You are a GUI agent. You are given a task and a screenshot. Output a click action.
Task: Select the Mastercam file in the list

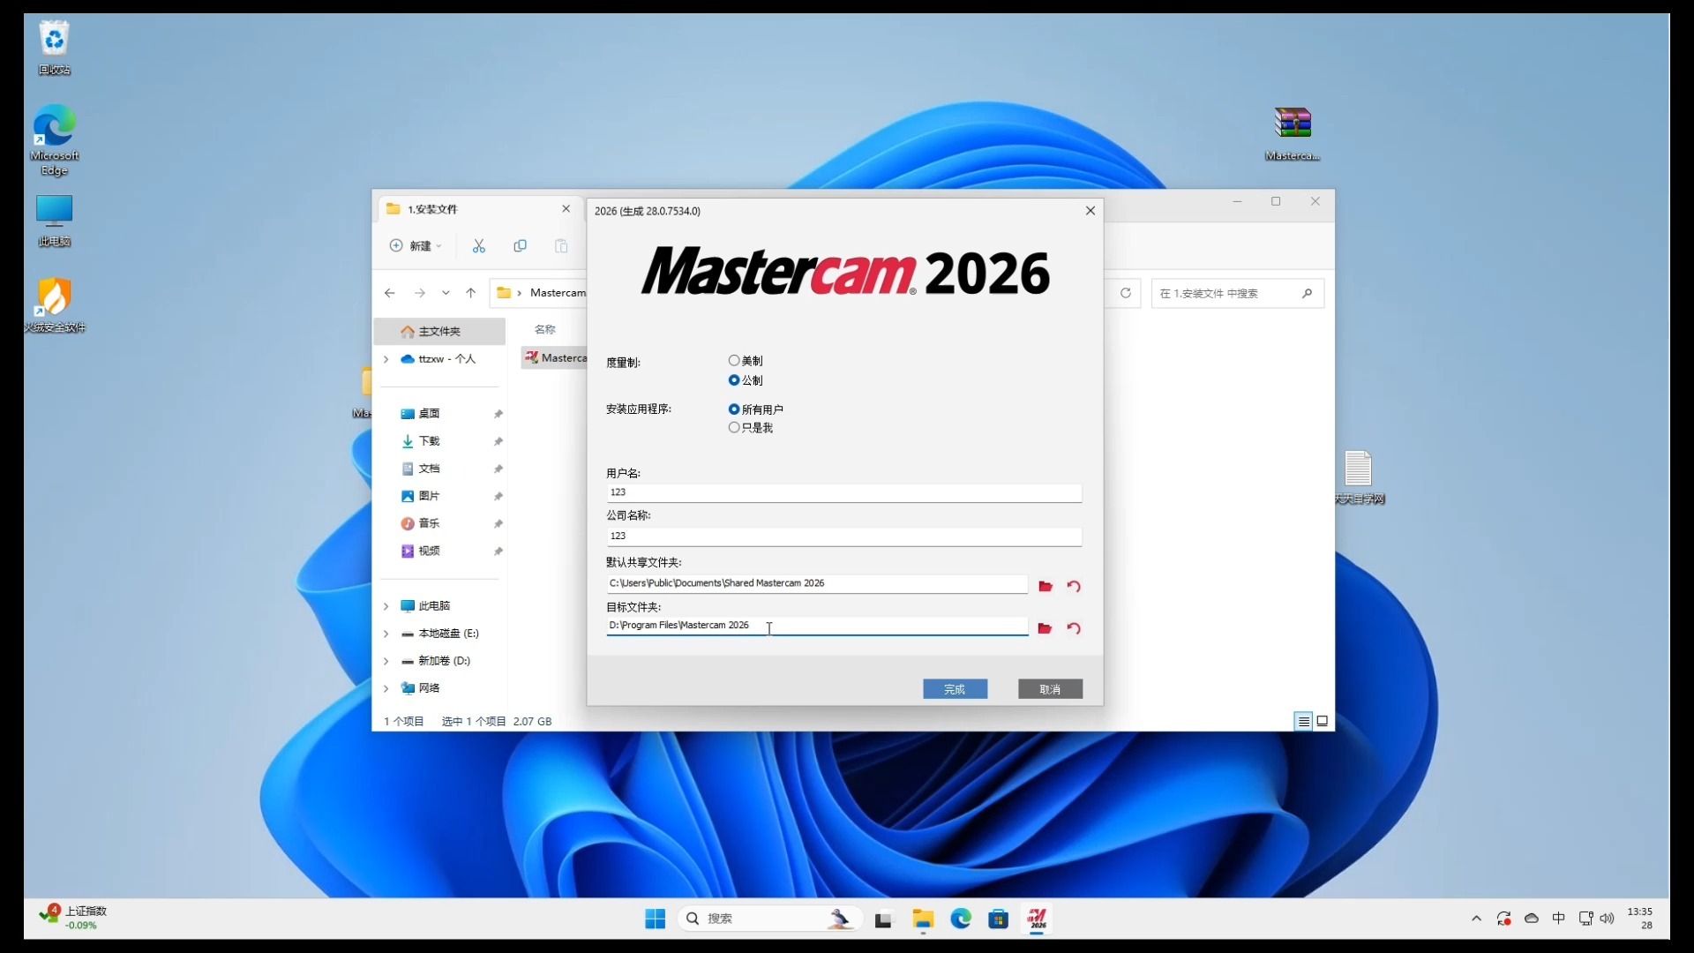pos(555,358)
